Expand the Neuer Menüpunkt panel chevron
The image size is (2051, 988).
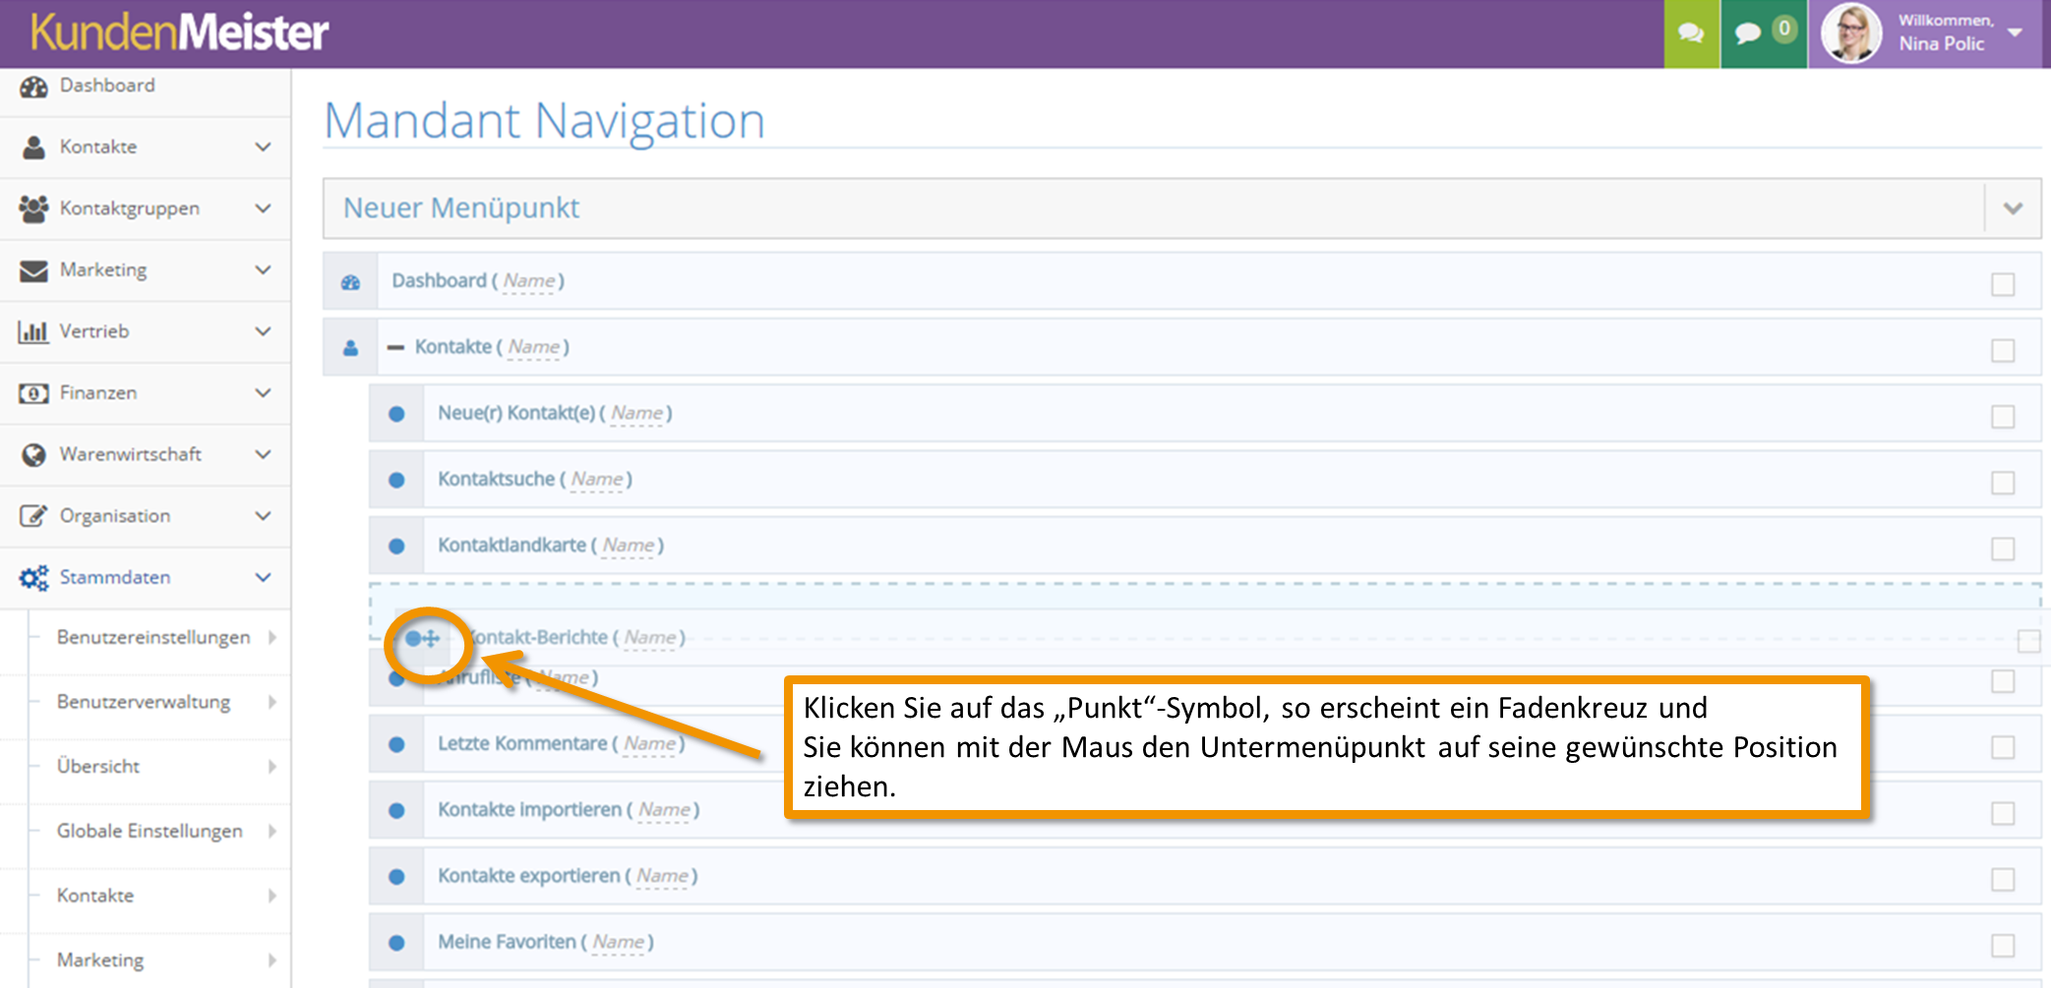pos(2013,208)
